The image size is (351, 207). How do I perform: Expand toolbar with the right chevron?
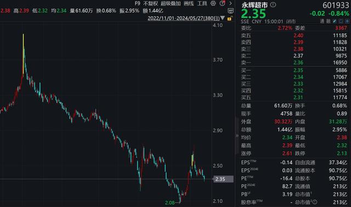coord(230,3)
